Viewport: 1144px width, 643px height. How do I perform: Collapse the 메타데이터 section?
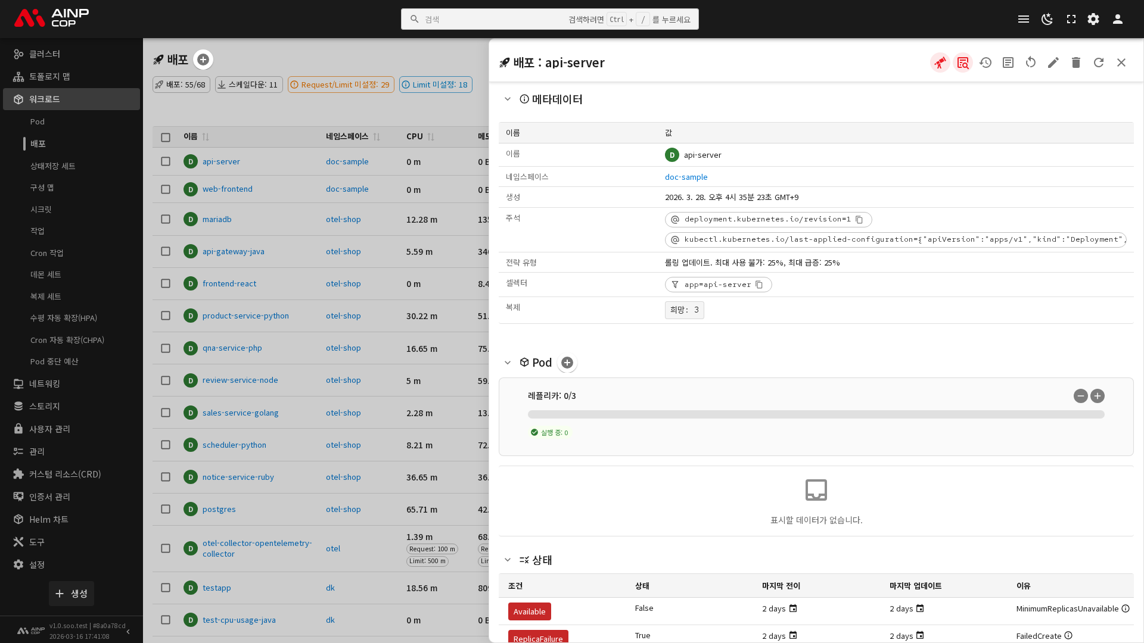click(508, 99)
